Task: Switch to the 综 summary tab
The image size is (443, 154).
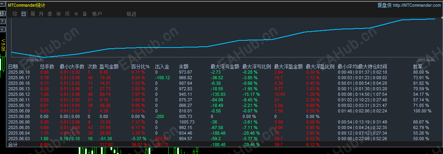Action: pos(15,14)
